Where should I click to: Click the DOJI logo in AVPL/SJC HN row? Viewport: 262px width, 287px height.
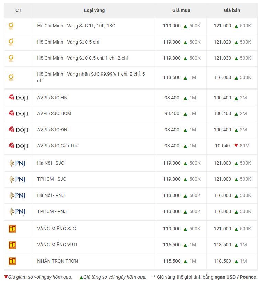coord(19,97)
